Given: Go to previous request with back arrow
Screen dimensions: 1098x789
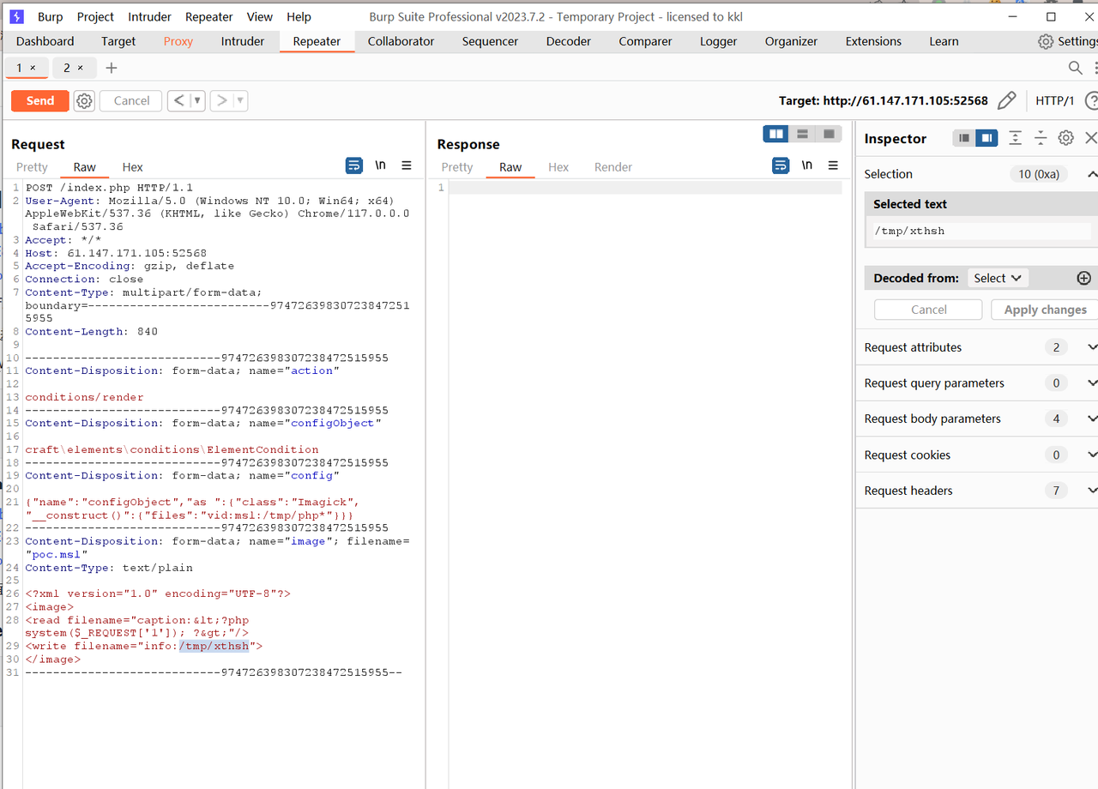Looking at the screenshot, I should (178, 101).
